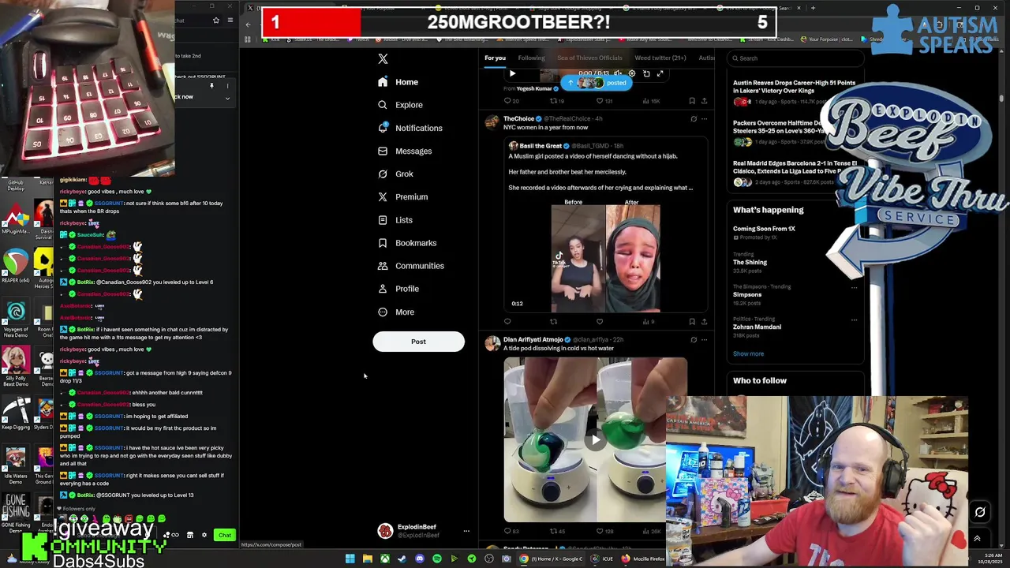The image size is (1010, 568).
Task: Share the Yogesh Kumar video post
Action: tap(704, 101)
